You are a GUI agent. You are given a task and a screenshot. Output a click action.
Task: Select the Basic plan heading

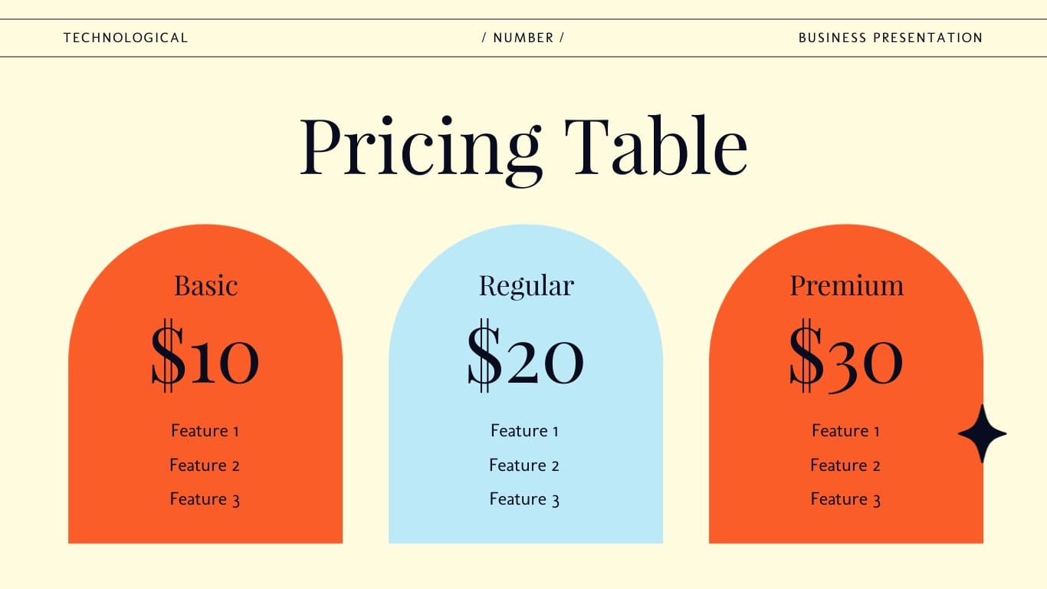(205, 285)
